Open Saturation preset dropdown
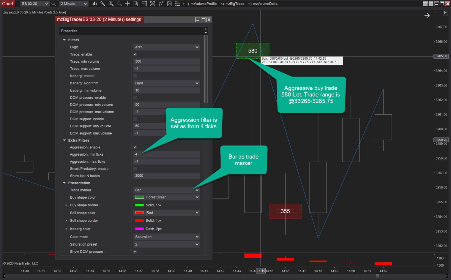 click(166, 244)
